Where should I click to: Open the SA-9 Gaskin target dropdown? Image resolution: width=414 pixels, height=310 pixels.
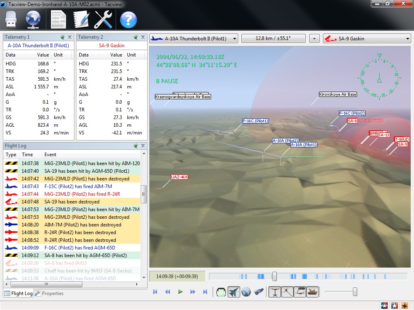click(x=367, y=39)
